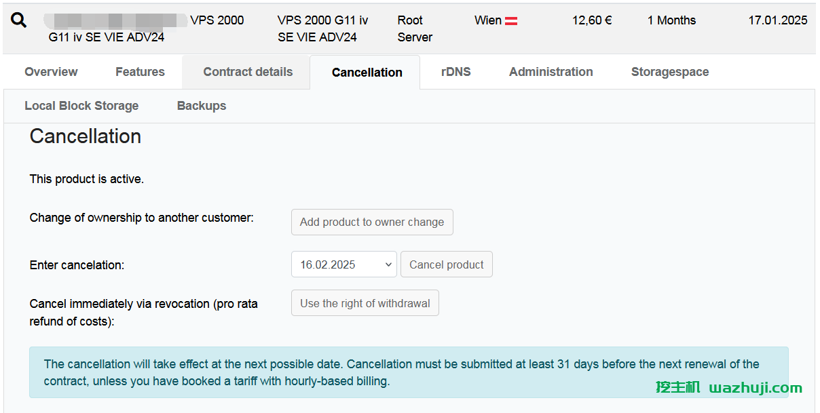Click the Root Server product type text

[x=415, y=28]
